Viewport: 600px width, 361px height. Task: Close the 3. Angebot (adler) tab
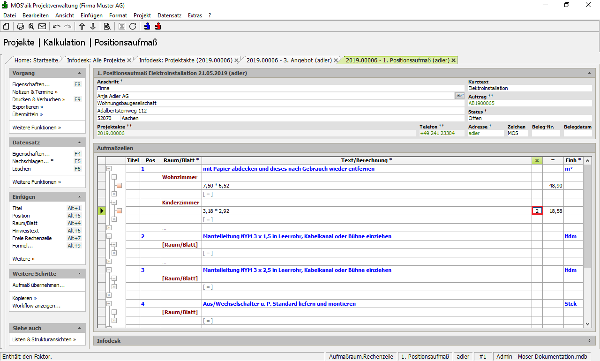pyautogui.click(x=336, y=60)
